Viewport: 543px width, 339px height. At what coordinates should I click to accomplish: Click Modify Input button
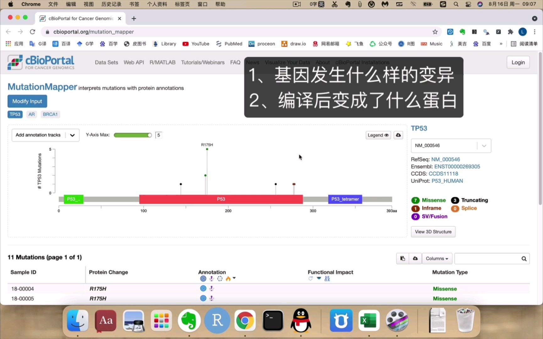pyautogui.click(x=27, y=101)
